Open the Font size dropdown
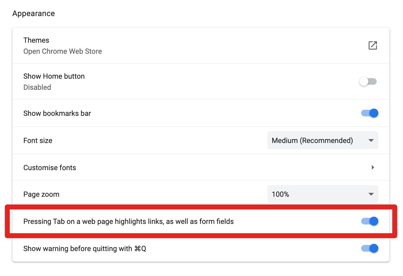Image resolution: width=403 pixels, height=276 pixels. (x=322, y=140)
